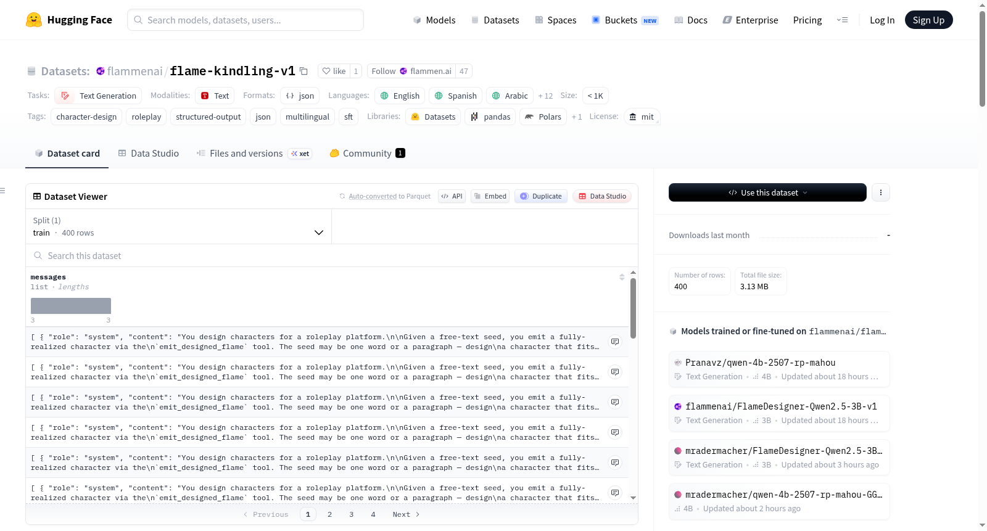Go to page 2 of dataset rows

329,514
